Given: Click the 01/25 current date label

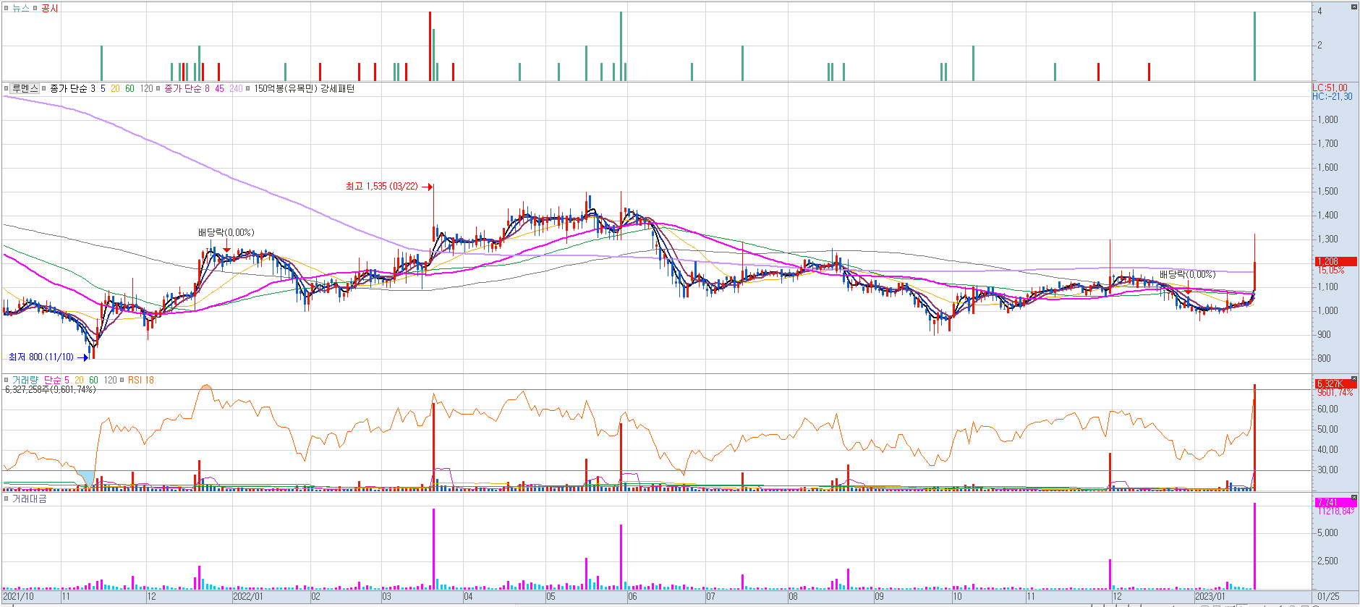Looking at the screenshot, I should click(x=1328, y=597).
